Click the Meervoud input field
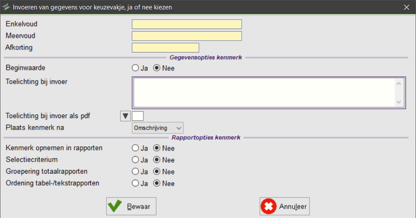The image size is (416, 218). [x=187, y=36]
